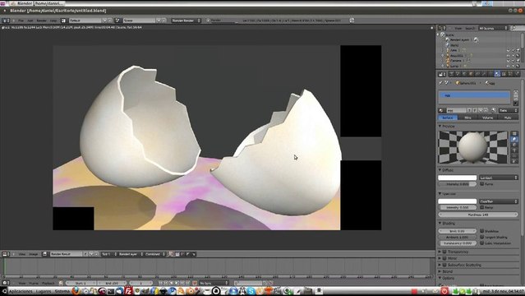
Task: Jump to timeline start frame button
Action: pyautogui.click(x=161, y=283)
